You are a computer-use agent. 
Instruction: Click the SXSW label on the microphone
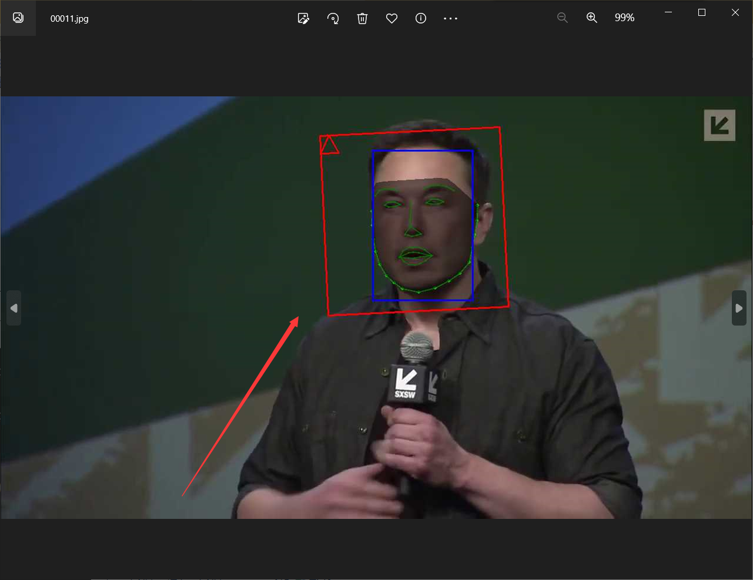pyautogui.click(x=405, y=394)
